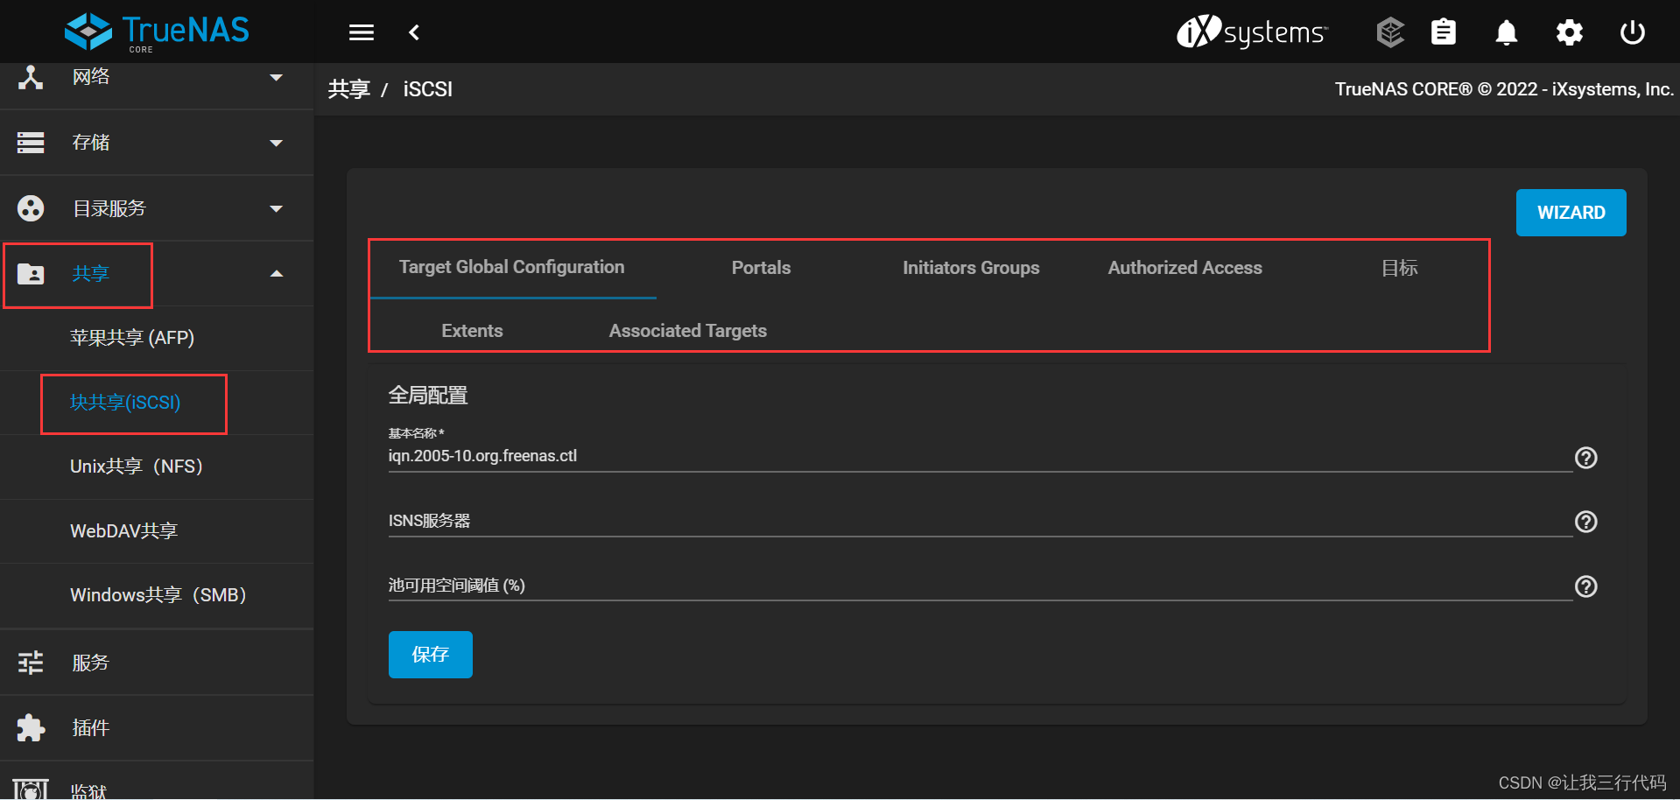Collapse sidebar with back chevron
The height and width of the screenshot is (800, 1680).
414,32
